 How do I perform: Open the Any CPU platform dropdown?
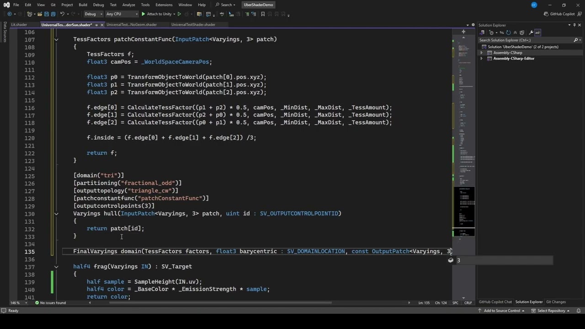pyautogui.click(x=121, y=14)
